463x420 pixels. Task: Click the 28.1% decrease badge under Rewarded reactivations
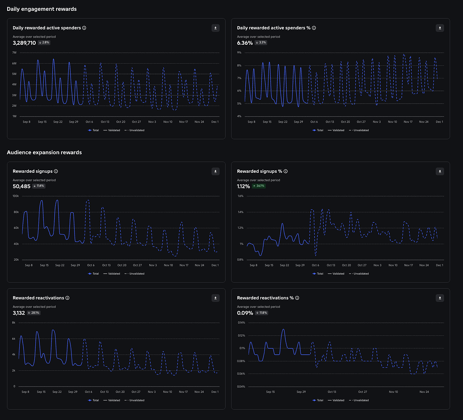point(33,312)
